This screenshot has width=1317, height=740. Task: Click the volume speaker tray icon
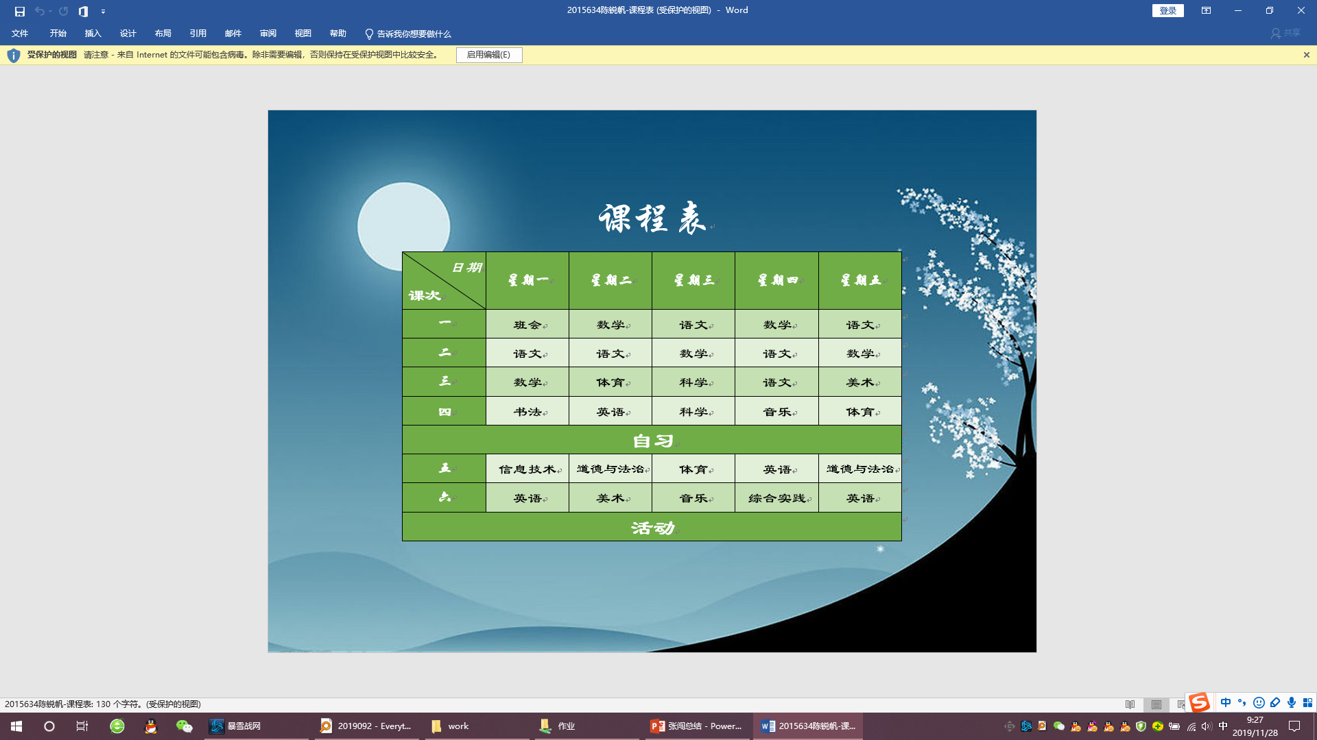(1207, 726)
